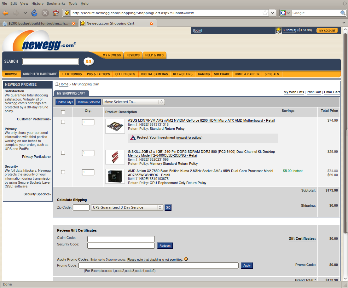Open the address bar history dropdown arrow

[272, 13]
